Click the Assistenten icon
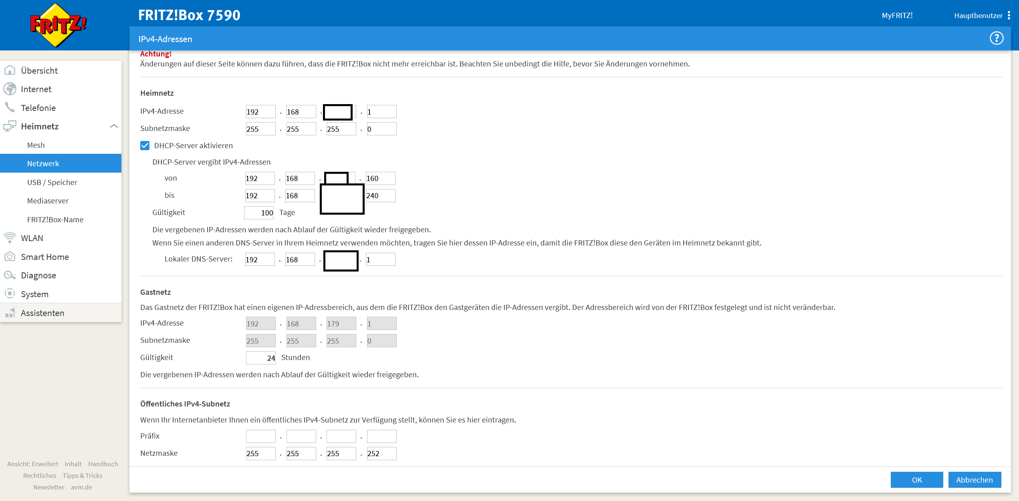Viewport: 1019px width, 501px height. pos(10,313)
